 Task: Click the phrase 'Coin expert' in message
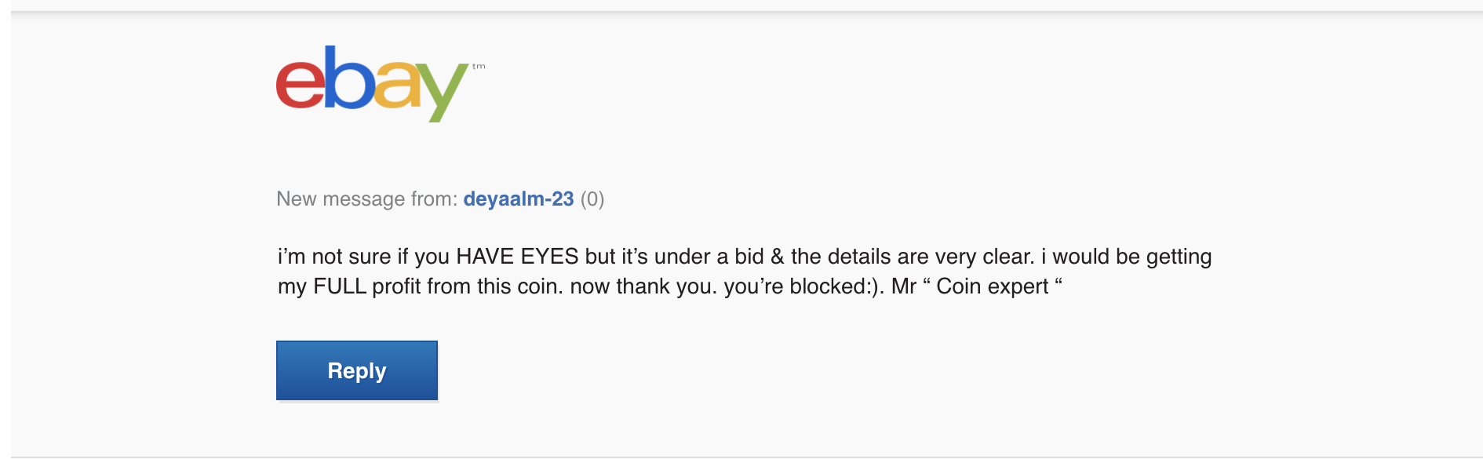(993, 286)
